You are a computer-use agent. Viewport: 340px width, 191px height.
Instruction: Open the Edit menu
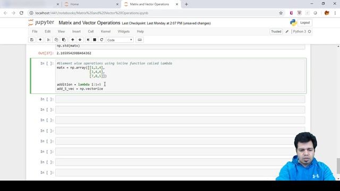(x=48, y=32)
